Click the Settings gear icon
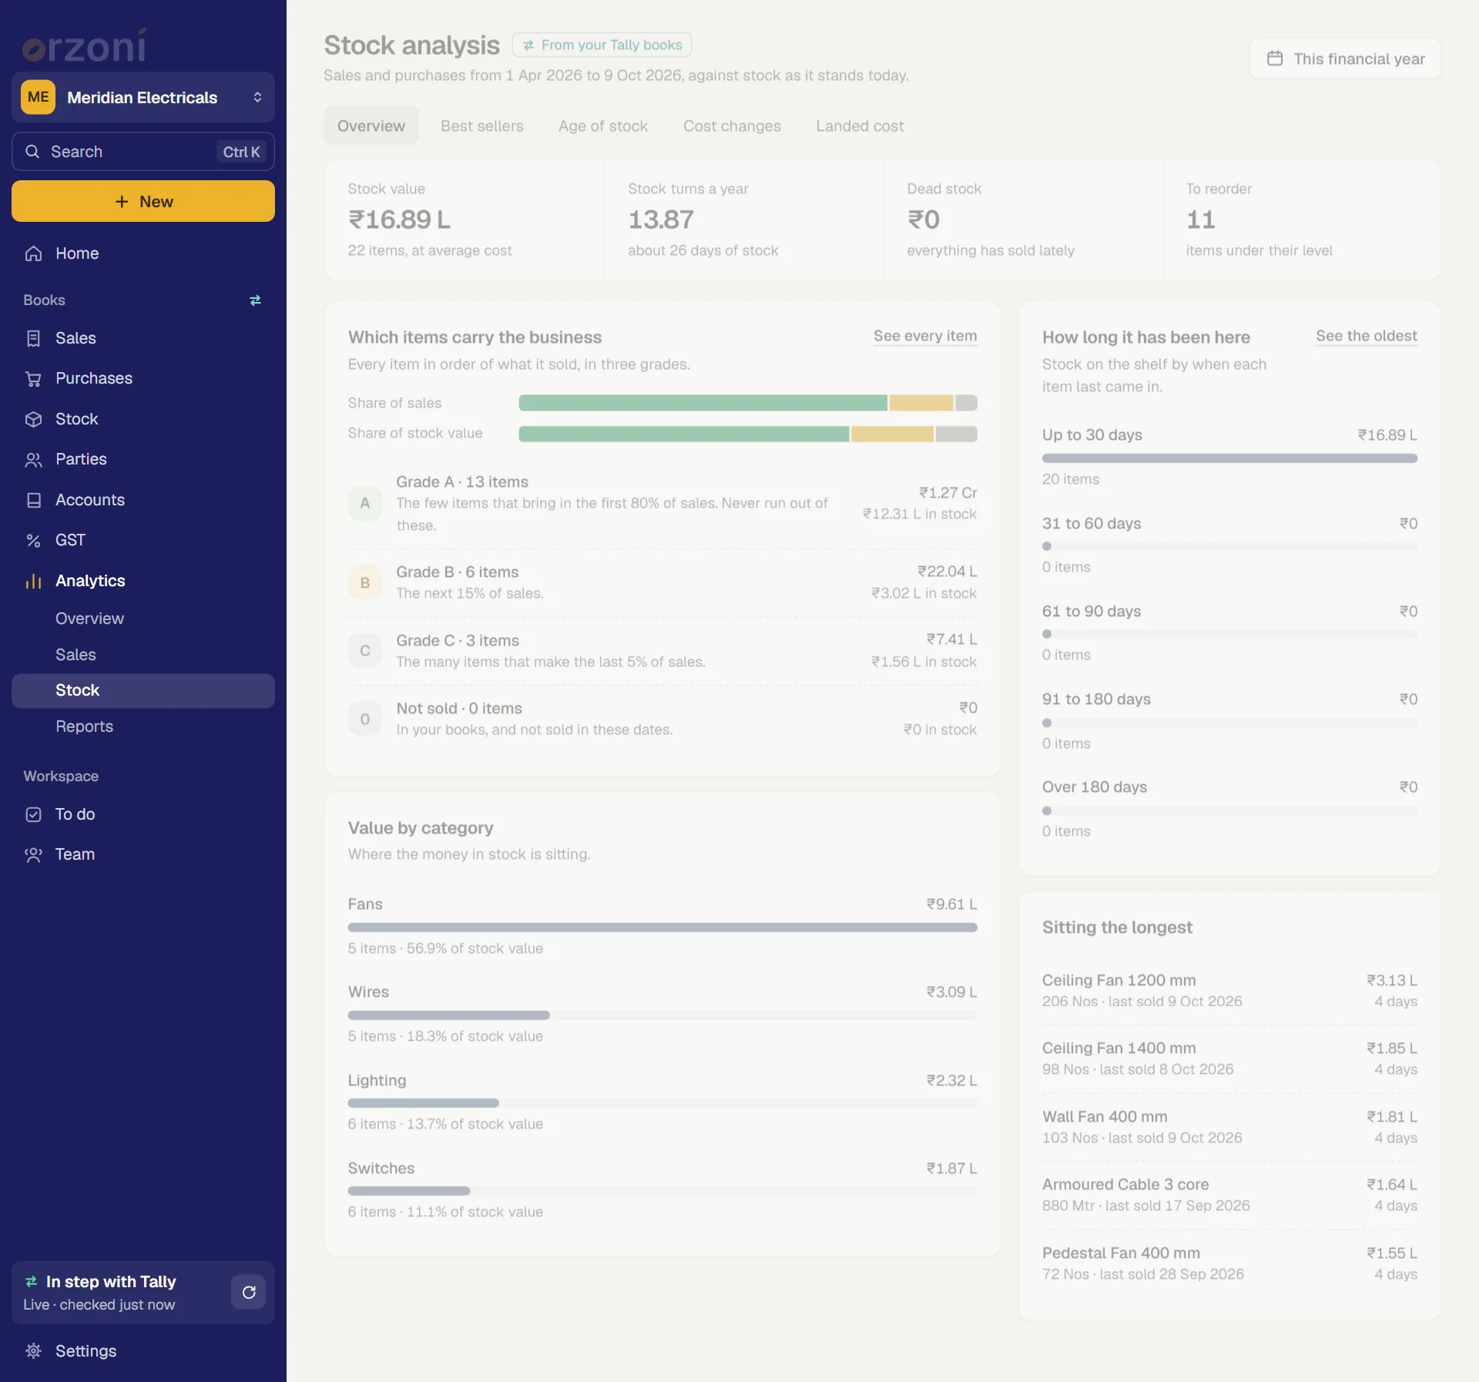This screenshot has height=1382, width=1479. click(33, 1351)
